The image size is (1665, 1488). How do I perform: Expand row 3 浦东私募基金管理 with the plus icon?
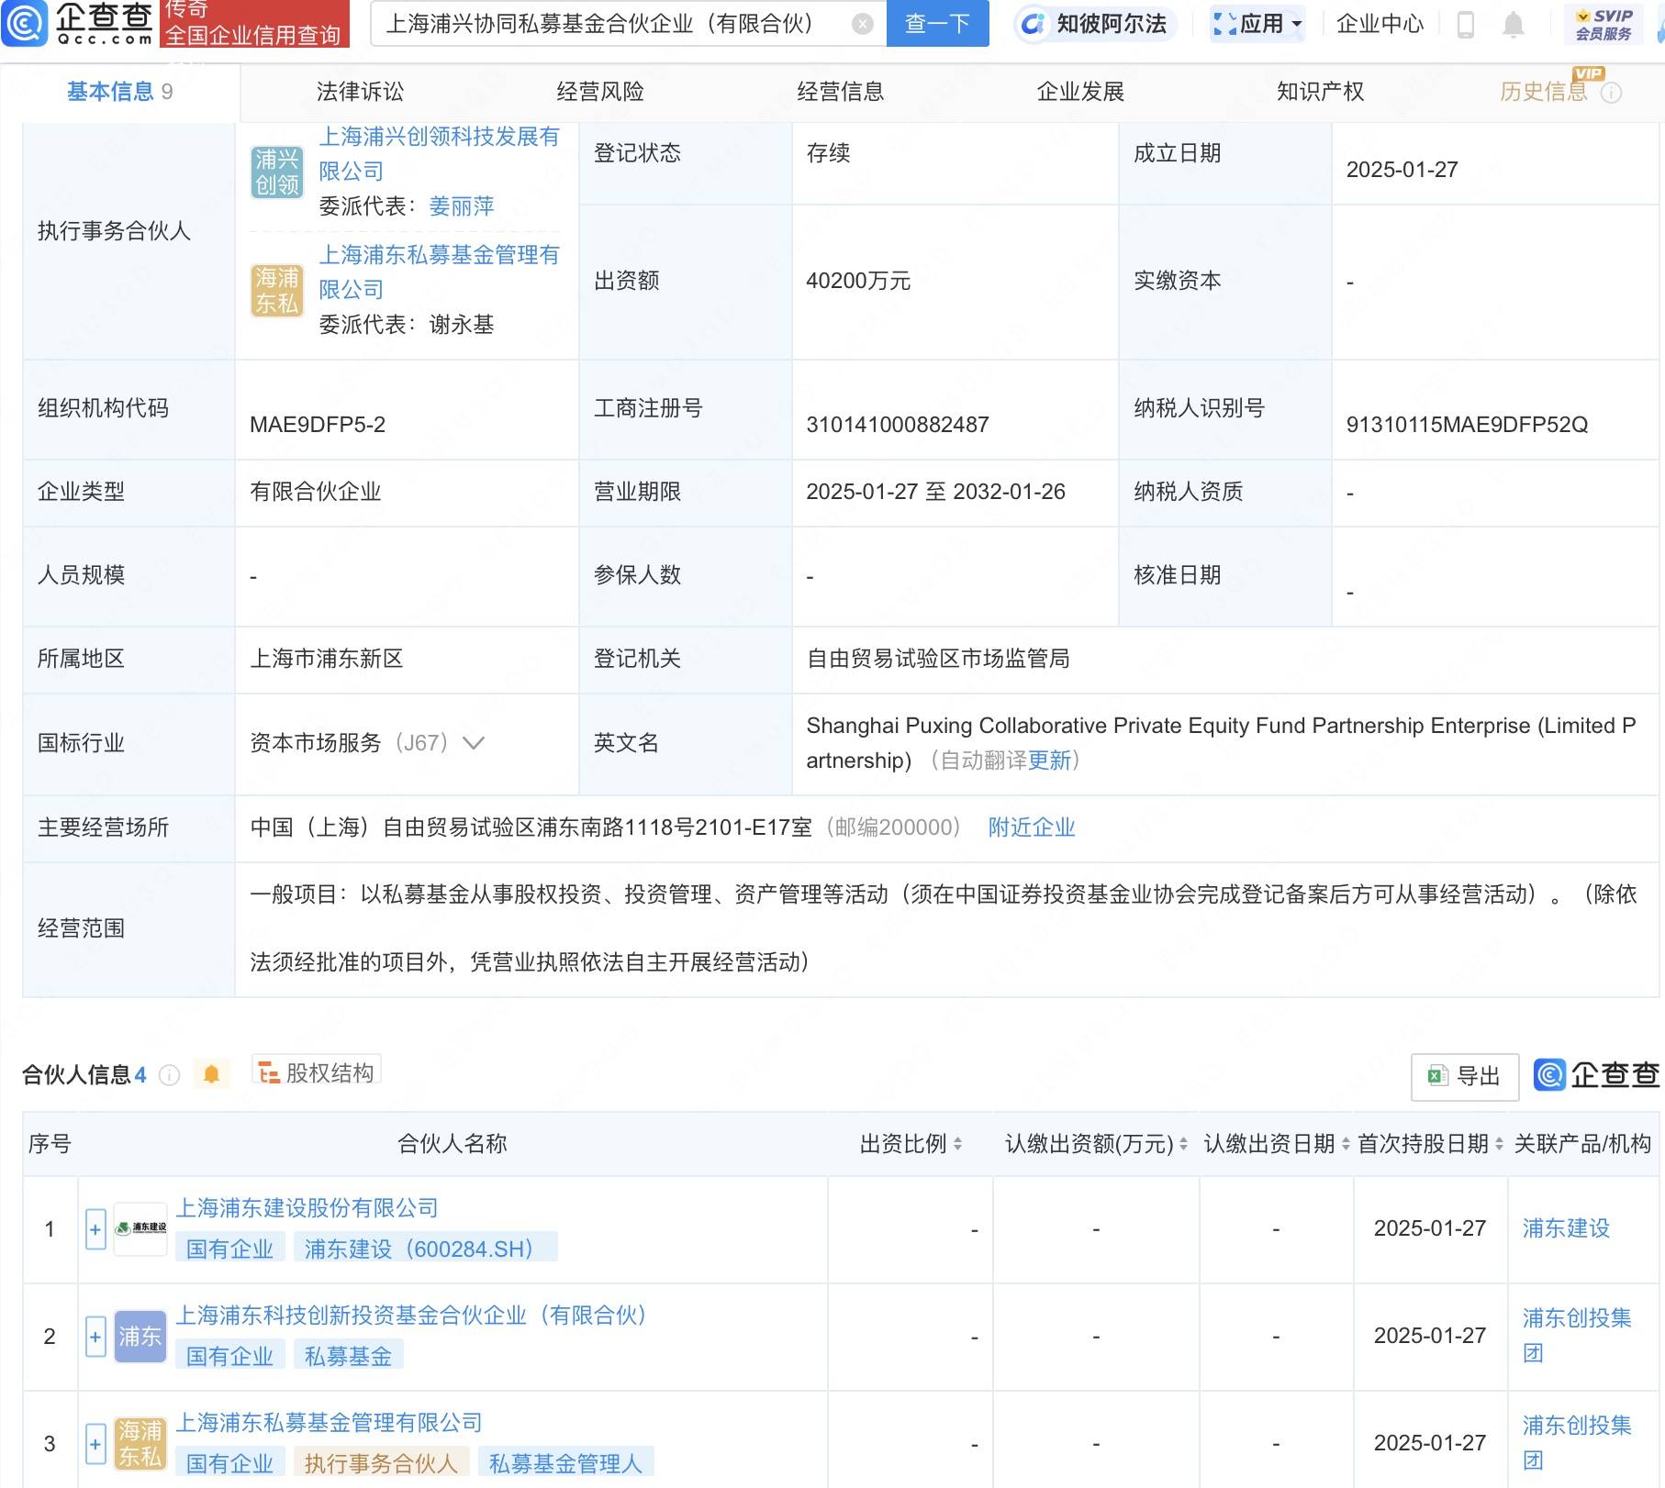pyautogui.click(x=95, y=1444)
